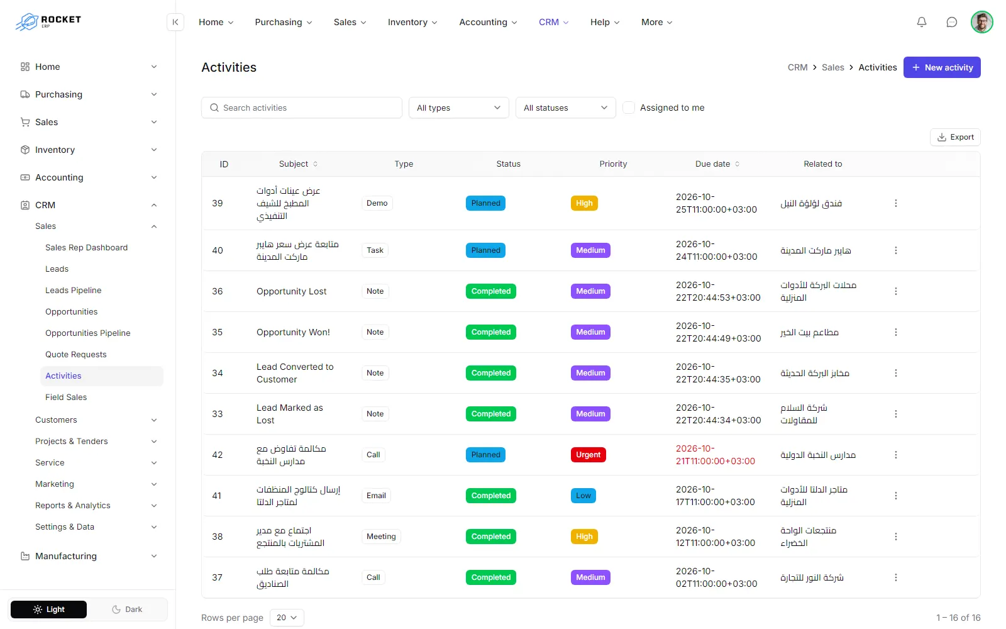Expand Manufacturing in the sidebar
Image resolution: width=1006 pixels, height=629 pixels.
(x=89, y=556)
